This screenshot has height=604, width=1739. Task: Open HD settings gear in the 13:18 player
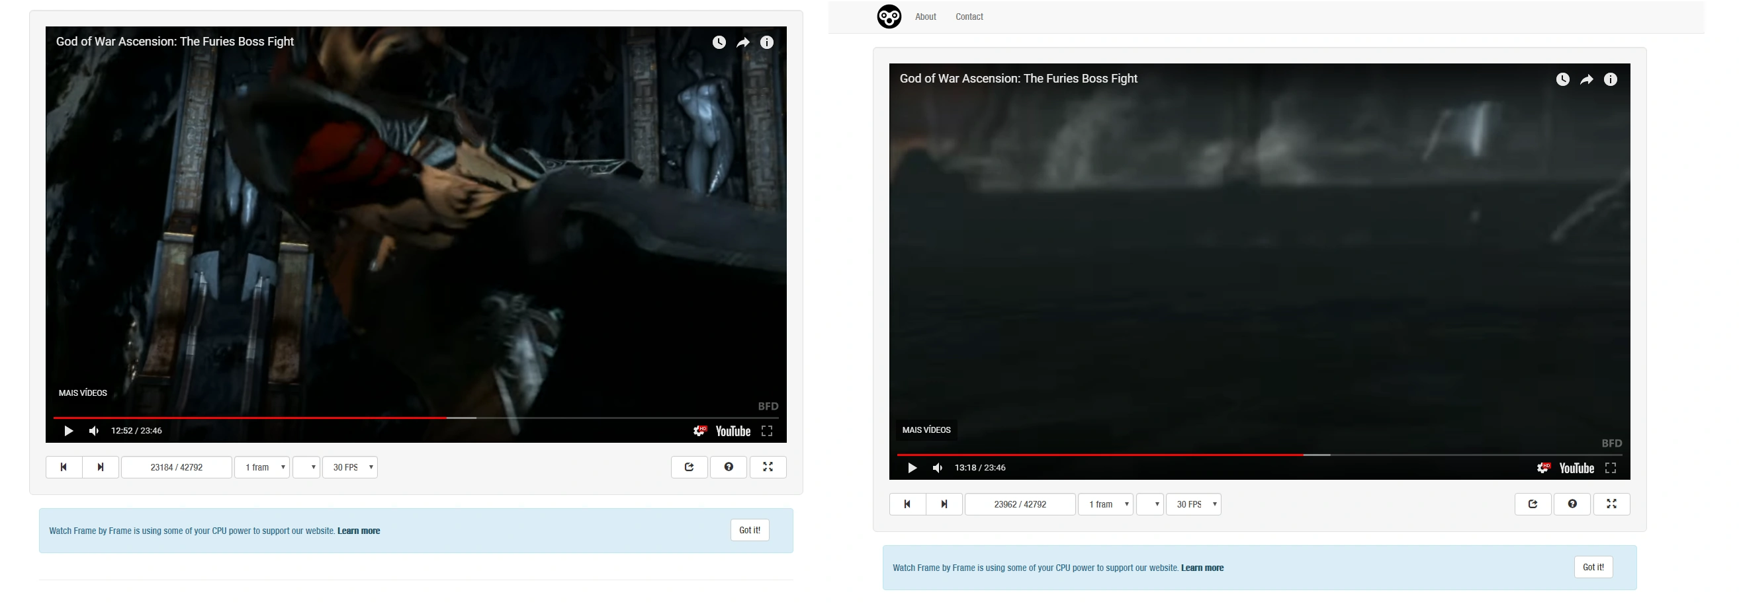[x=1544, y=468]
